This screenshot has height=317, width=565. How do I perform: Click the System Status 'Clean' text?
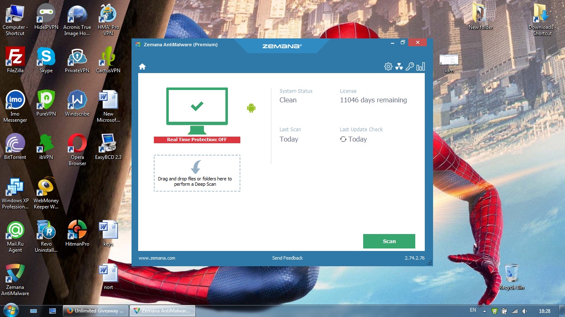pos(288,100)
